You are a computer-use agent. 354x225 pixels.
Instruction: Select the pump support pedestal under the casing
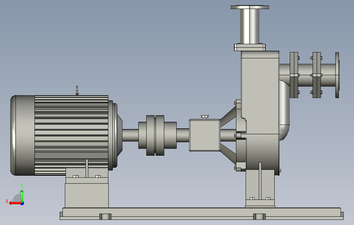click(260, 188)
